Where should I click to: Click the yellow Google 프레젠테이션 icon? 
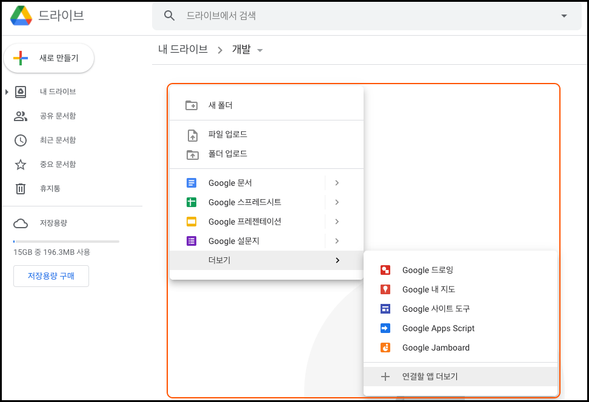click(191, 222)
